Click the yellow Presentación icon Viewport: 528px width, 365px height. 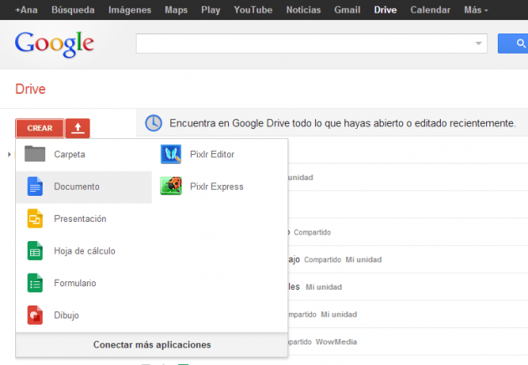(35, 218)
